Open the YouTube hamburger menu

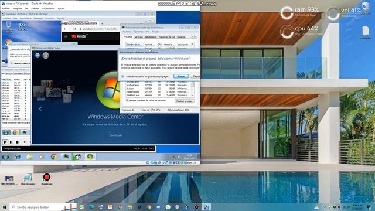[66, 36]
